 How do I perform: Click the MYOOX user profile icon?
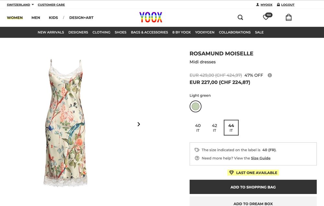[x=258, y=5]
